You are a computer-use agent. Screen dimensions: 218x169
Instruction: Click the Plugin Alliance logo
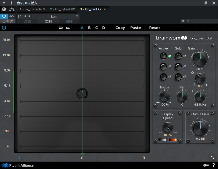pos(18,165)
